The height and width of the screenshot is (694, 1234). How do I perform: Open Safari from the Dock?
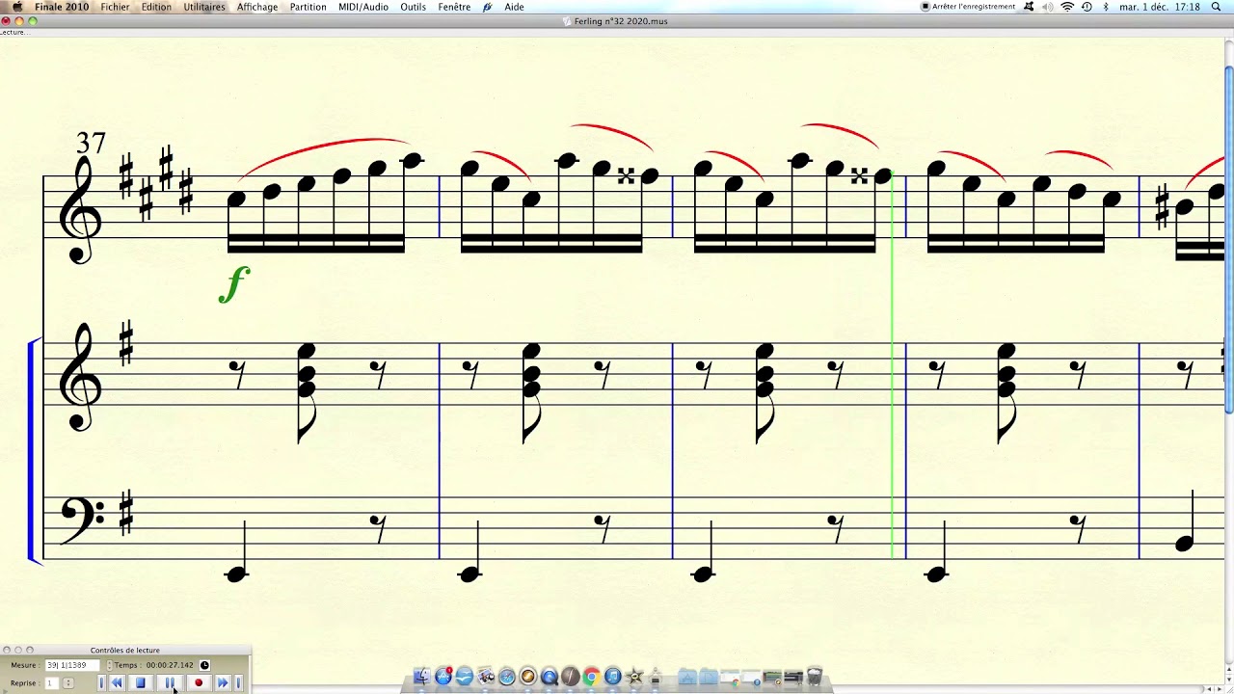pos(507,677)
